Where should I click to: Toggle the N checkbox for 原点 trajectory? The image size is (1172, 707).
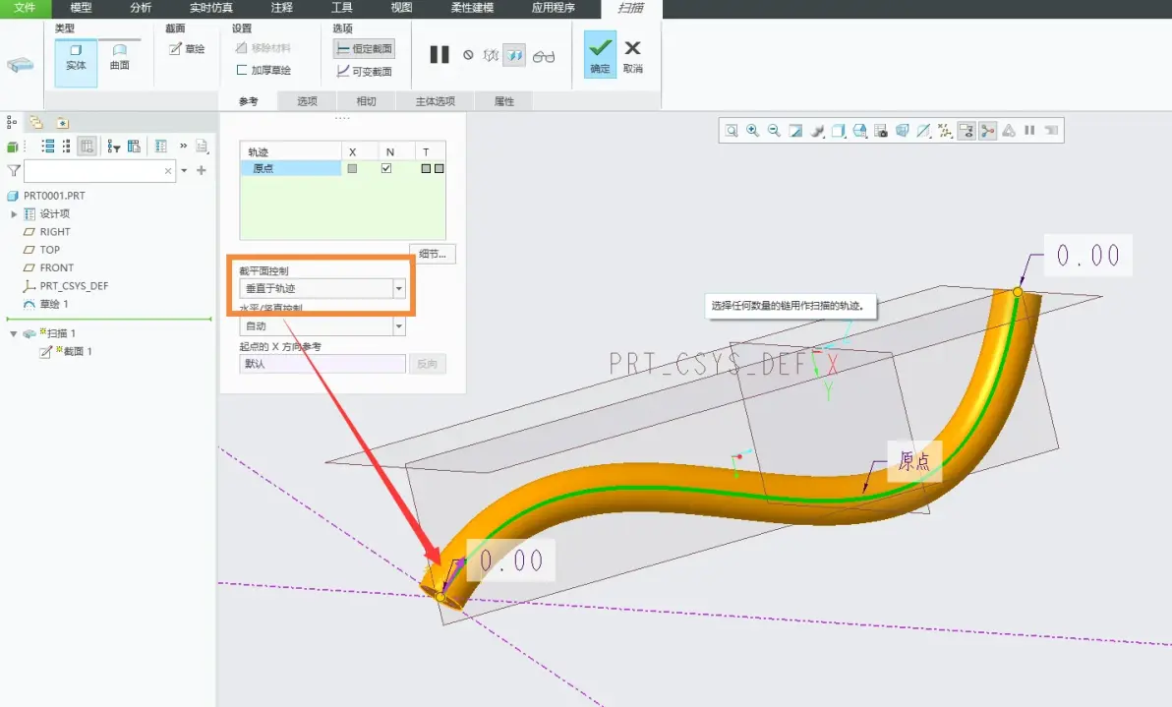(386, 168)
